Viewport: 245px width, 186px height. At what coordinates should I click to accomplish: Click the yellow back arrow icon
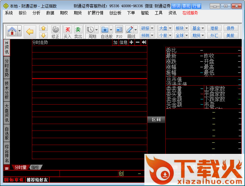[30, 31]
